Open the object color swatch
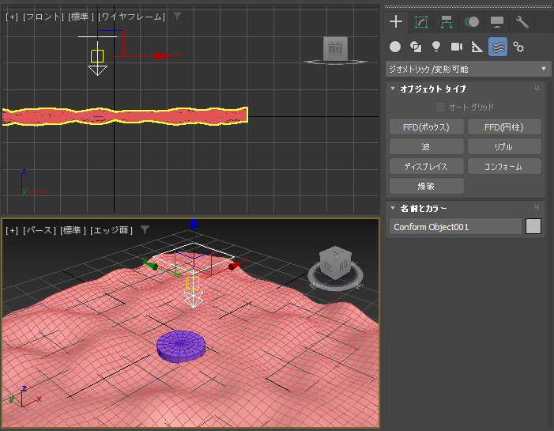 (533, 226)
